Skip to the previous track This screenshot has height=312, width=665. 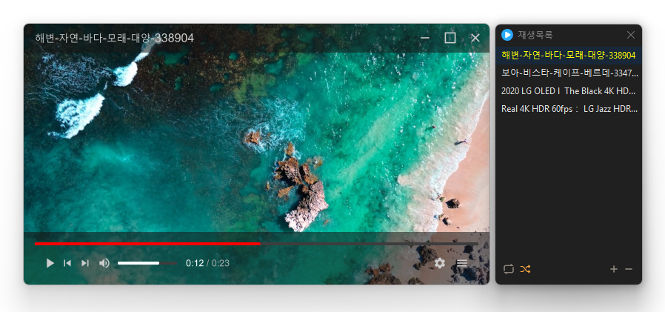67,263
